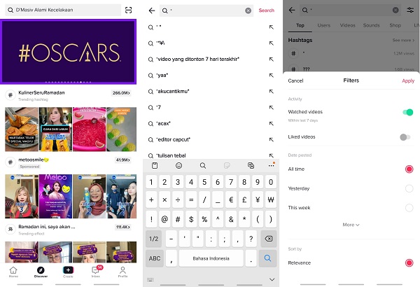Switch to Top results tab
Screen dimensions: 420x287
pyautogui.click(x=300, y=25)
